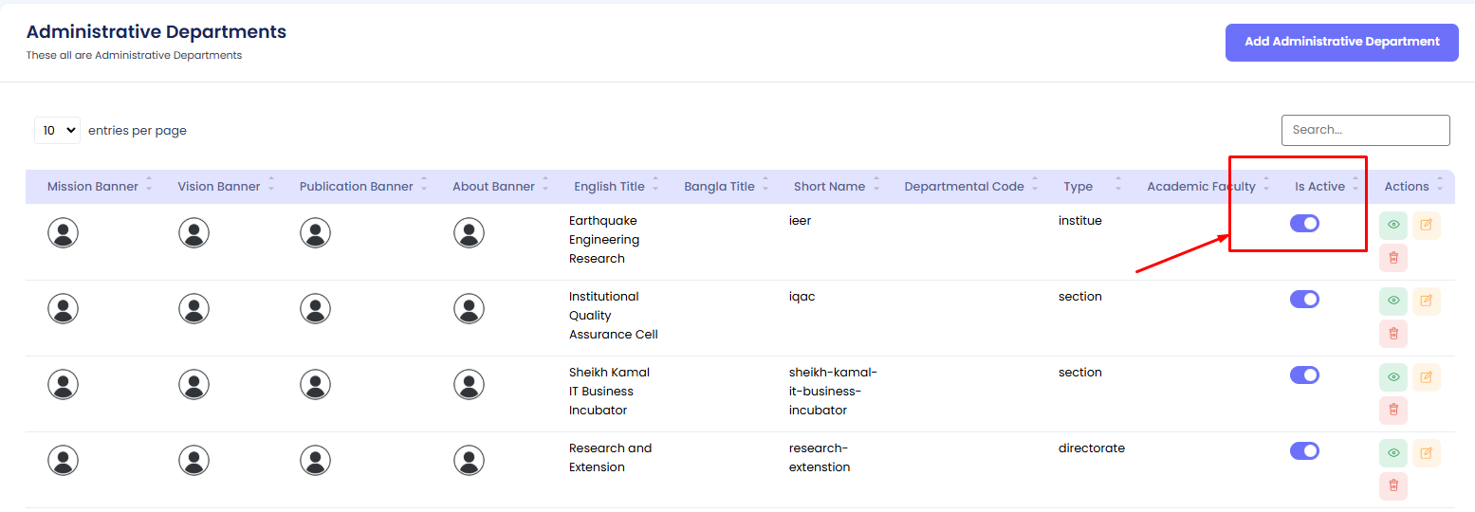Click Mission Banner avatar of ieer row
The height and width of the screenshot is (512, 1475).
pos(64,232)
